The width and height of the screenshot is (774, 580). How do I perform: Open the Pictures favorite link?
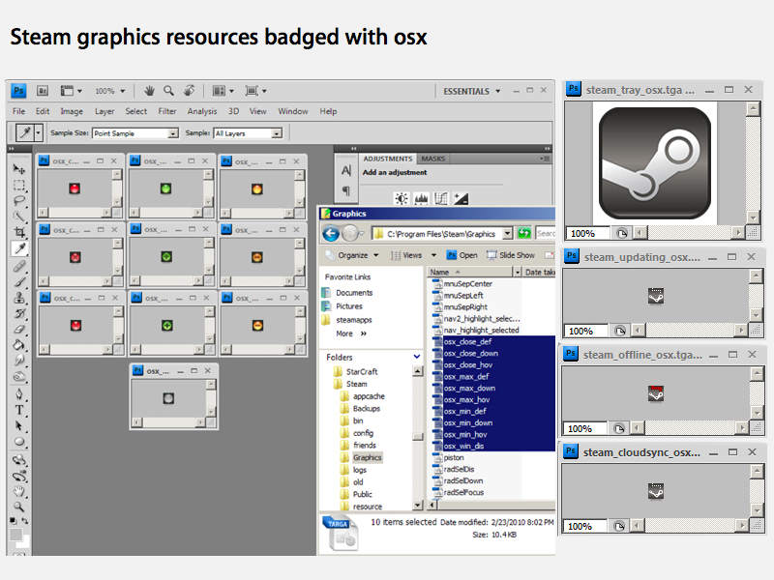click(349, 306)
